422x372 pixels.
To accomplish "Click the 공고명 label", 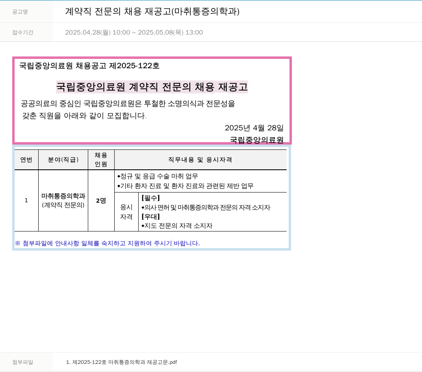I will 20,11.
